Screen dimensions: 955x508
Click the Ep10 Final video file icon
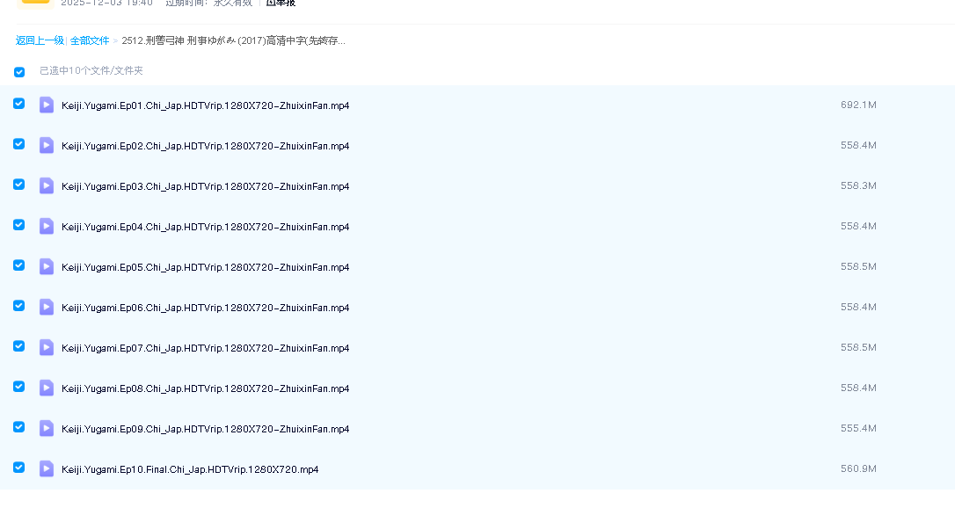coord(47,469)
